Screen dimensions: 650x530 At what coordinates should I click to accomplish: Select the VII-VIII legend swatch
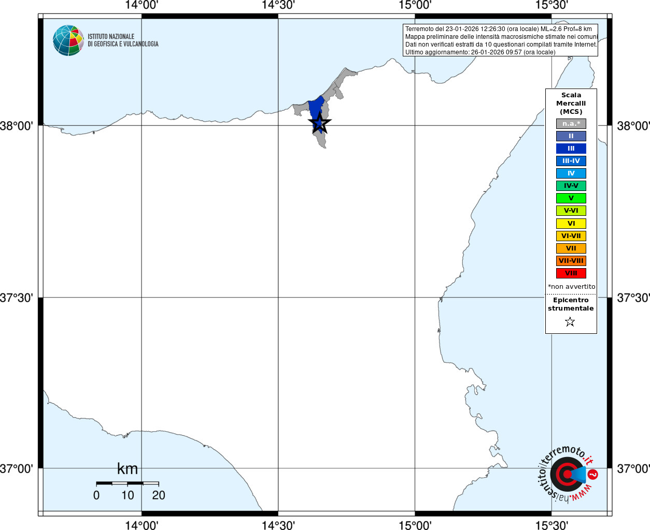click(x=571, y=261)
